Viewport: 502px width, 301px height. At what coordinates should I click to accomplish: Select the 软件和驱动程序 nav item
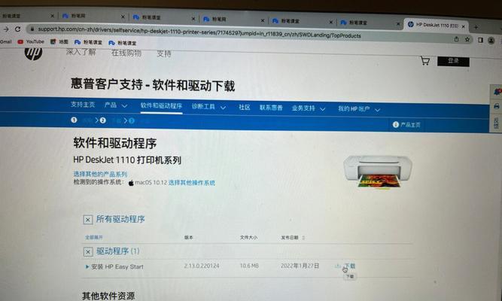pos(161,106)
